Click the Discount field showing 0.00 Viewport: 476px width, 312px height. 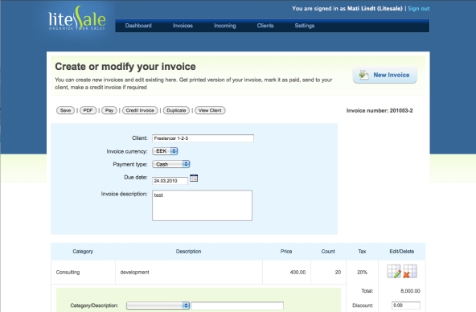click(x=406, y=306)
